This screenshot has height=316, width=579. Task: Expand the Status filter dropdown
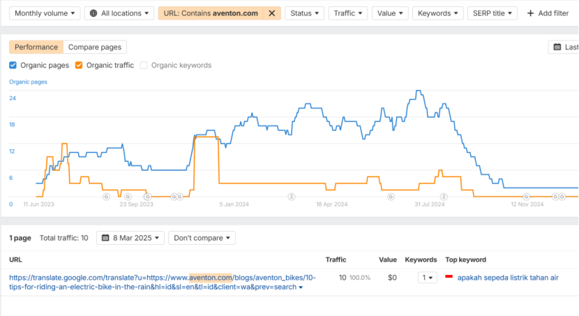305,13
